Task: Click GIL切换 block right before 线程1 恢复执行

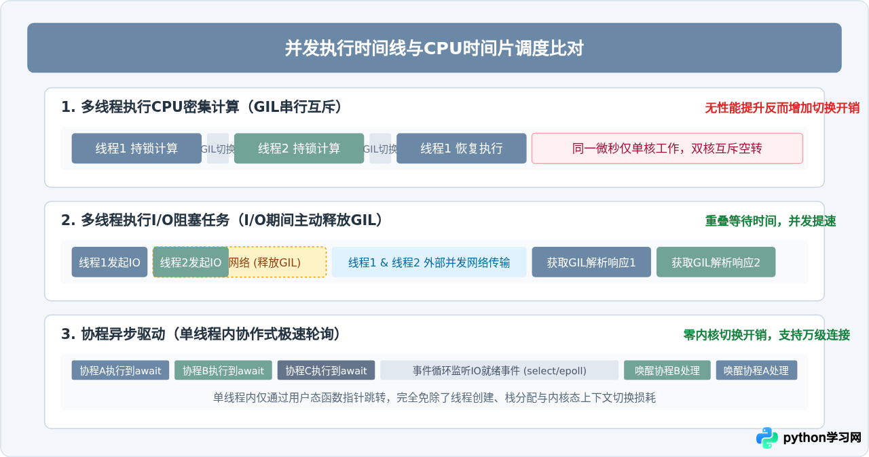Action: 380,148
